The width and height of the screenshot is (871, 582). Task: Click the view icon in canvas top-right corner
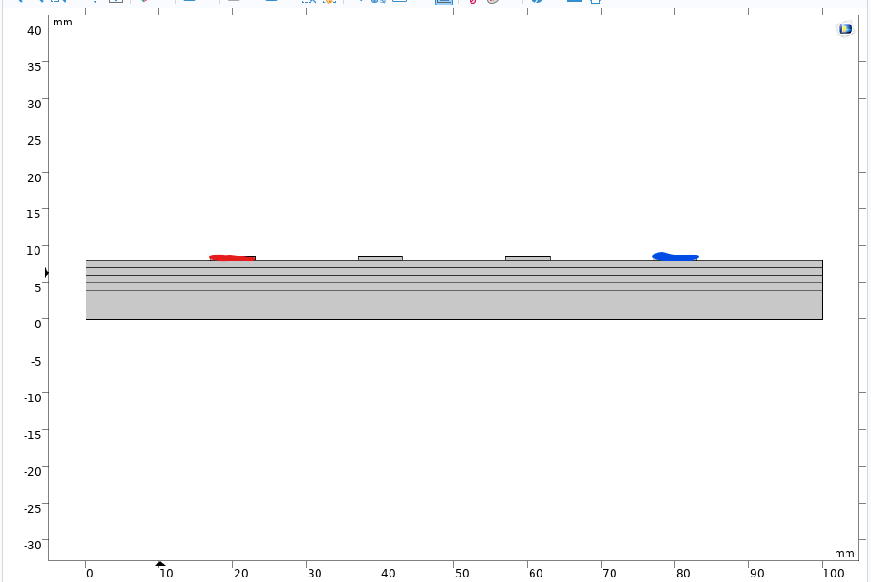[846, 29]
